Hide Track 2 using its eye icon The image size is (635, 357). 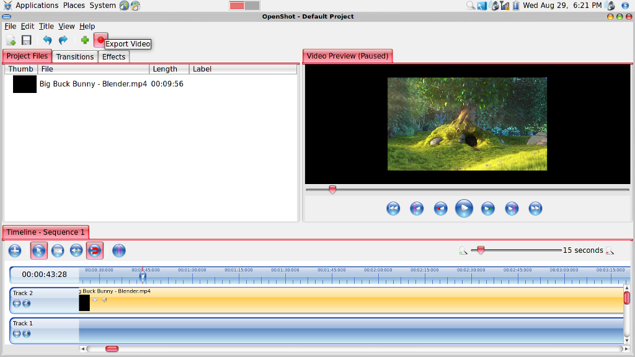17,303
